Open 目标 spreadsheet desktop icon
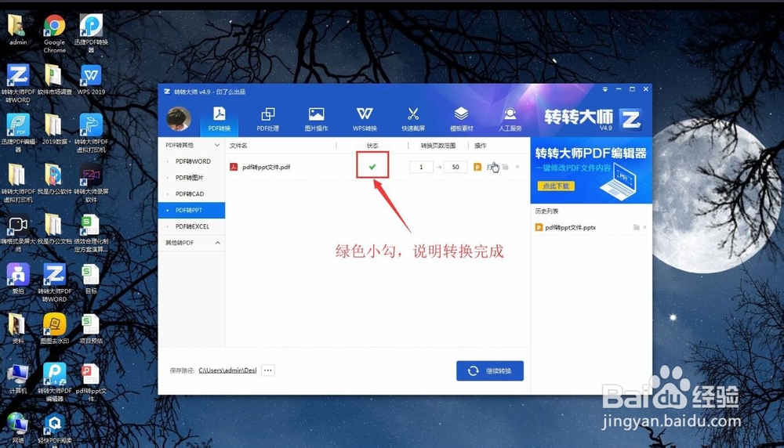784x448 pixels. pyautogui.click(x=91, y=279)
